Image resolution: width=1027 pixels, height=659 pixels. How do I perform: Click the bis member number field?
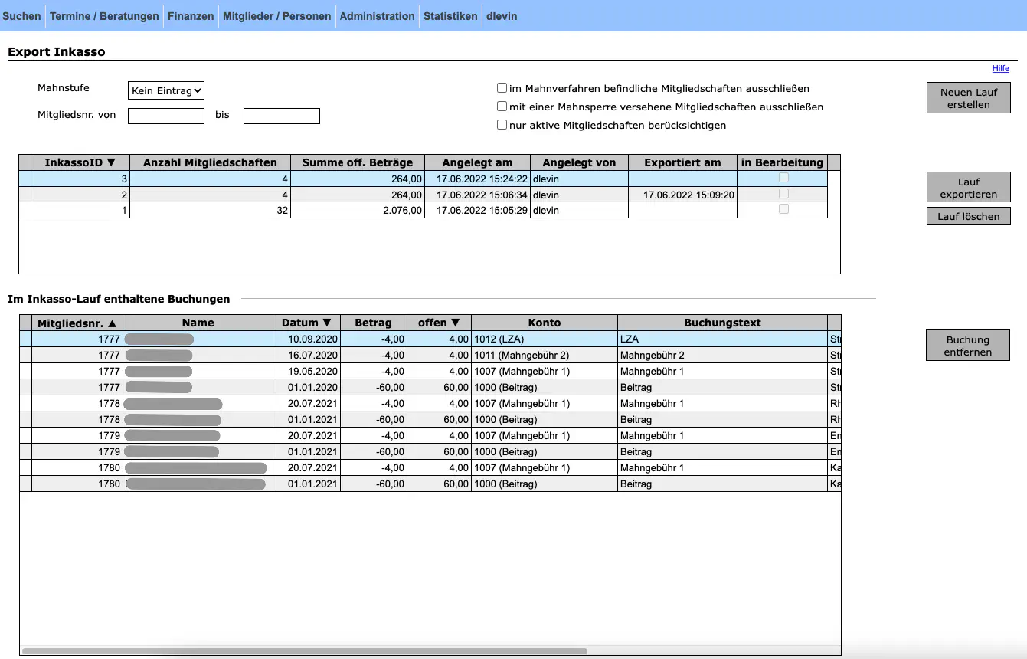(281, 116)
